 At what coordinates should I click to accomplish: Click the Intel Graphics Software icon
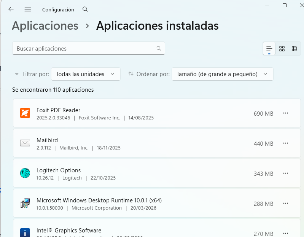point(25,232)
